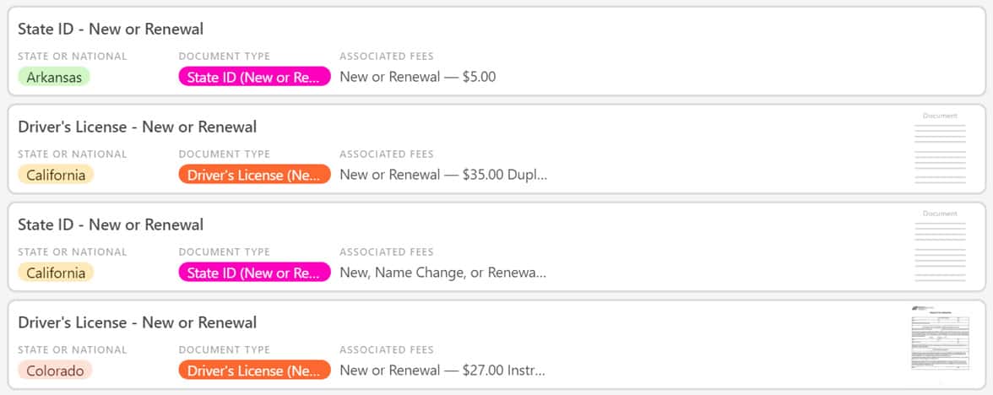Open the California State ID card title
Viewport: 993px width, 395px height.
click(x=111, y=225)
